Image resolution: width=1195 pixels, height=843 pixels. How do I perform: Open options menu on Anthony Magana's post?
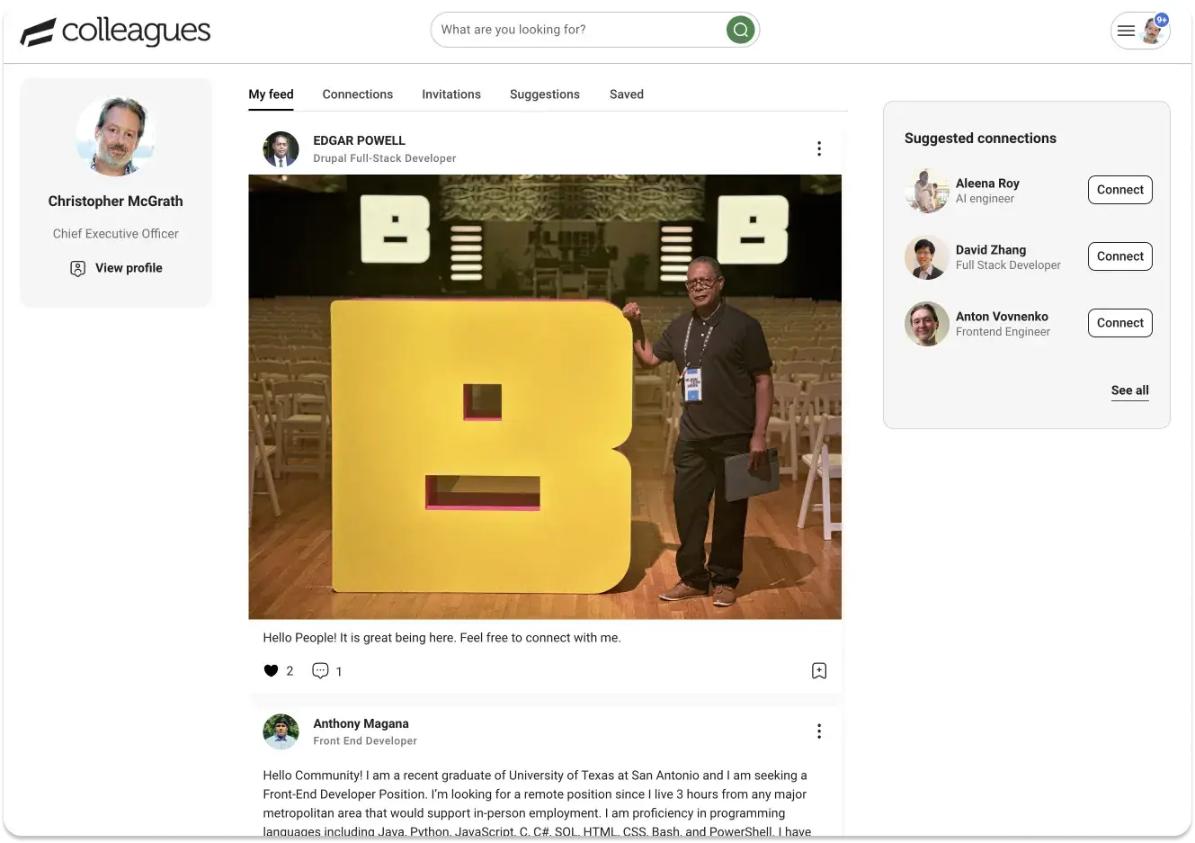818,731
